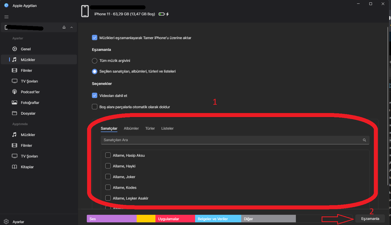Click the vertical scrollbar of the main panel
This screenshot has height=225, width=391.
tap(388, 106)
